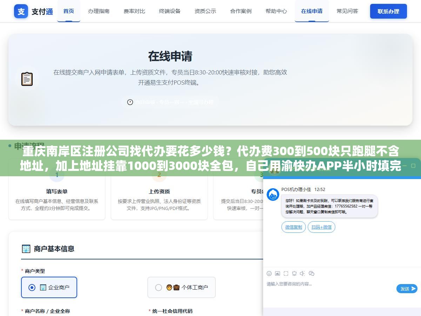Click the 微信复制 link in chat
The width and height of the screenshot is (421, 316).
coord(294,227)
